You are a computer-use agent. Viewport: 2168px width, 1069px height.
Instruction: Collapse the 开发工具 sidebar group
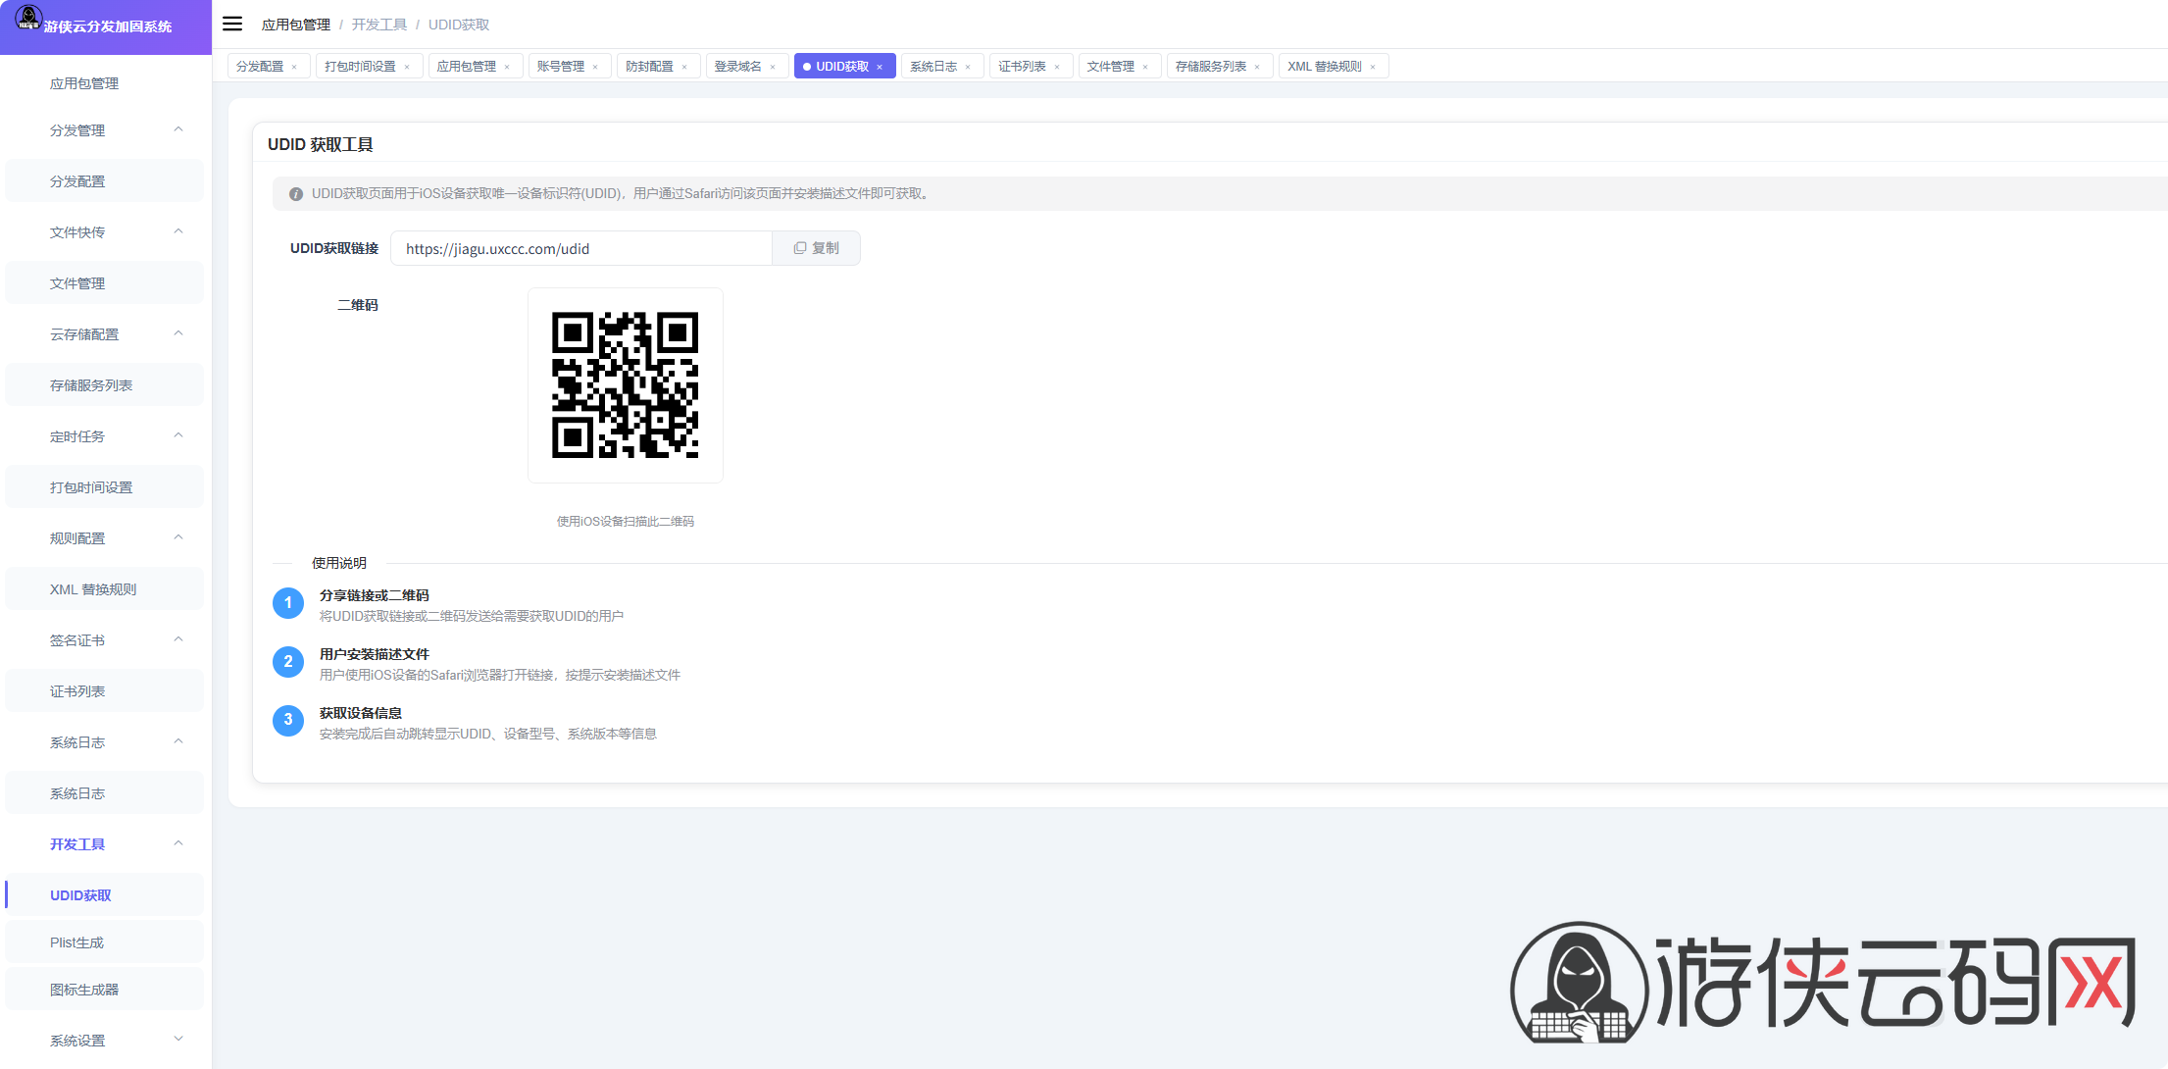click(x=178, y=843)
